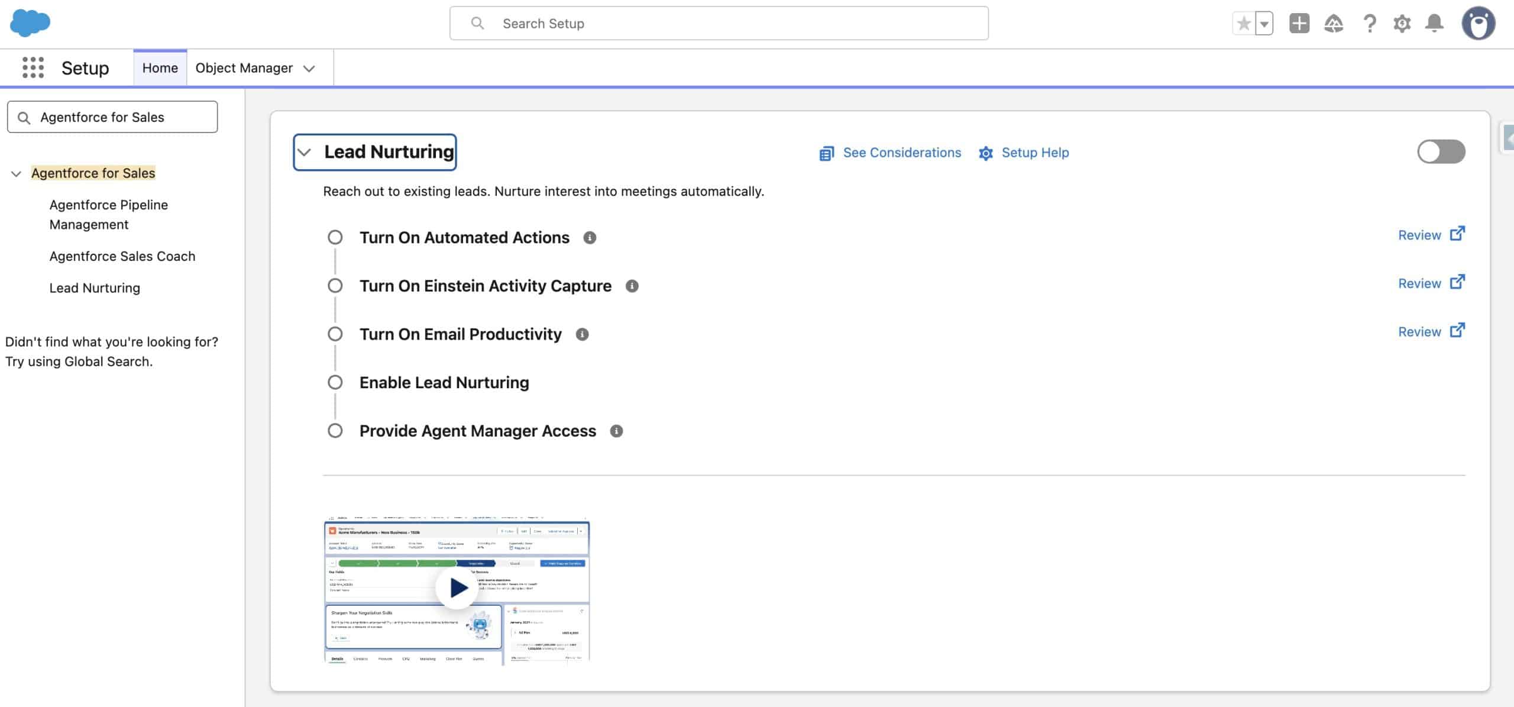1514x707 pixels.
Task: Open Agentforce Sales Coach in sidebar
Action: [x=122, y=256]
